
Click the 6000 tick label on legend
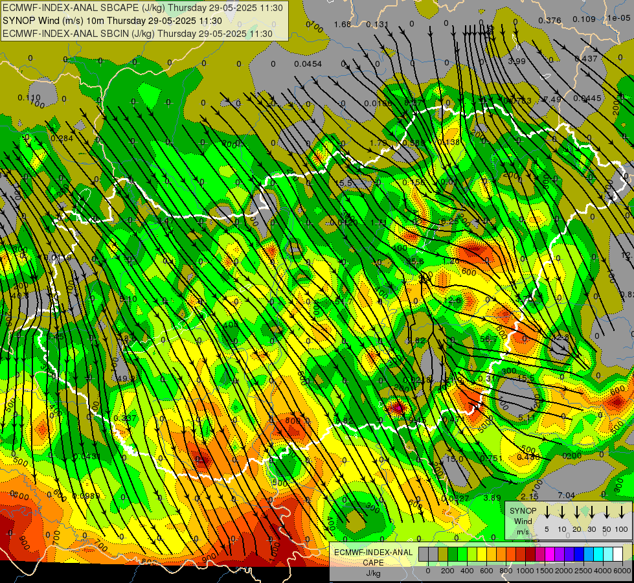click(622, 571)
